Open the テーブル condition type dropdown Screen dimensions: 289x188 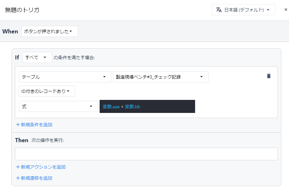pos(65,77)
